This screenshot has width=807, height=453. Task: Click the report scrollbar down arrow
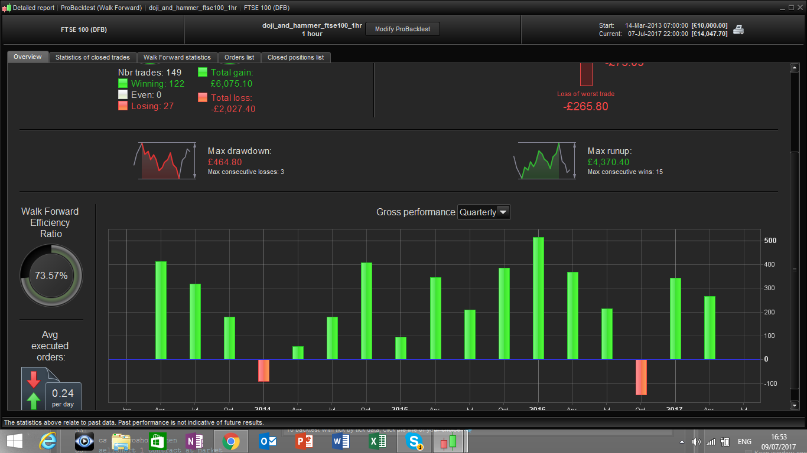[x=795, y=405]
